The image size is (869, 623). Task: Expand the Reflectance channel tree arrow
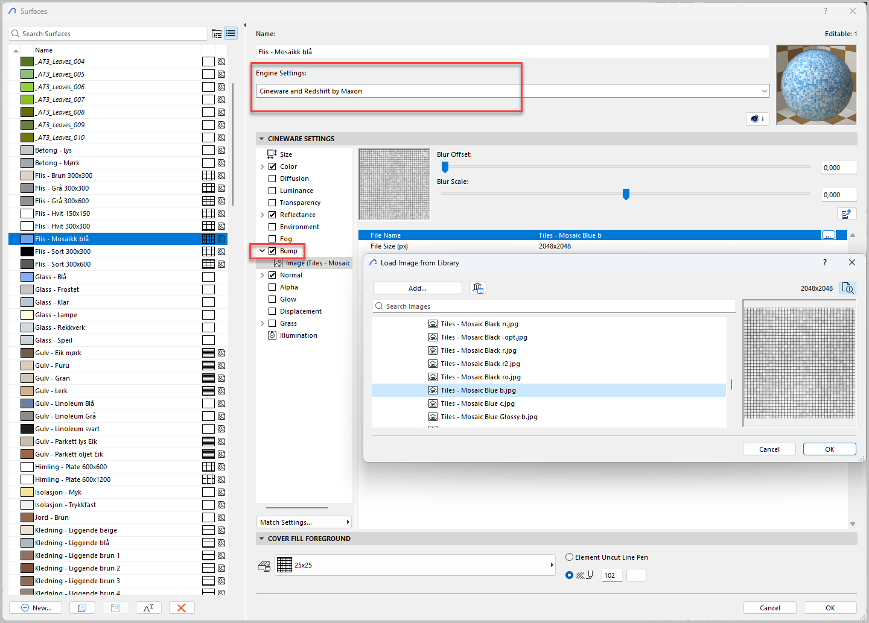click(x=263, y=215)
